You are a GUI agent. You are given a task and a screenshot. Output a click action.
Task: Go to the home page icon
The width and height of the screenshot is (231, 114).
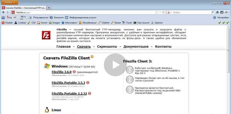(x=217, y=12)
